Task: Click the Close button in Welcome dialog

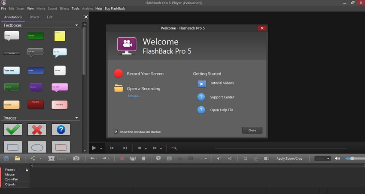Action: pyautogui.click(x=252, y=130)
